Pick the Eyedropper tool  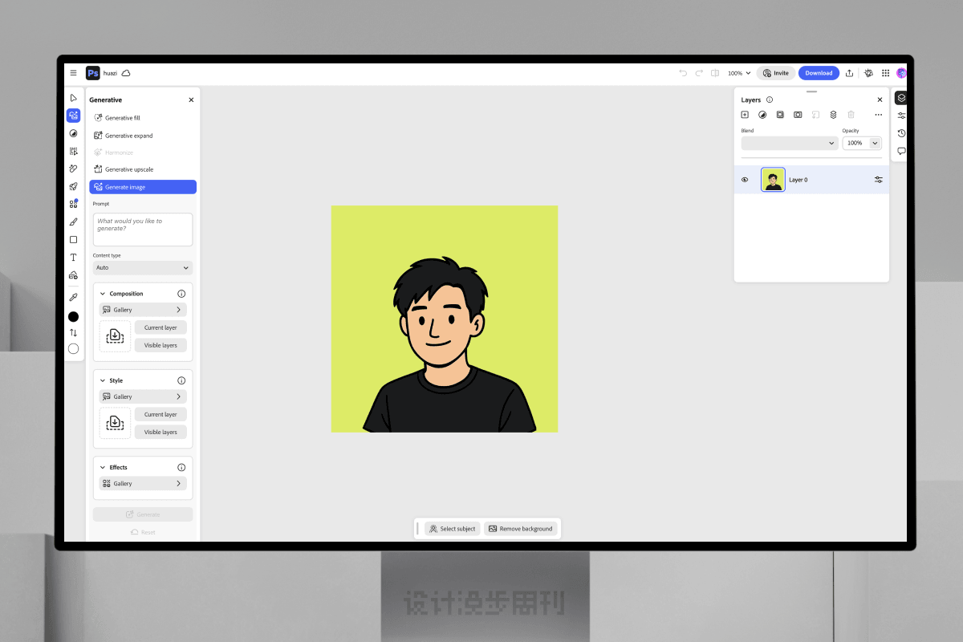(x=74, y=297)
